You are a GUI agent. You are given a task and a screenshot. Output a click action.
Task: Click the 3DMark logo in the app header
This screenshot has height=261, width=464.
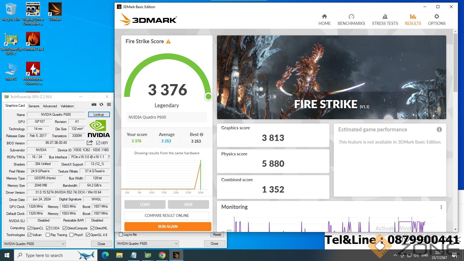148,19
